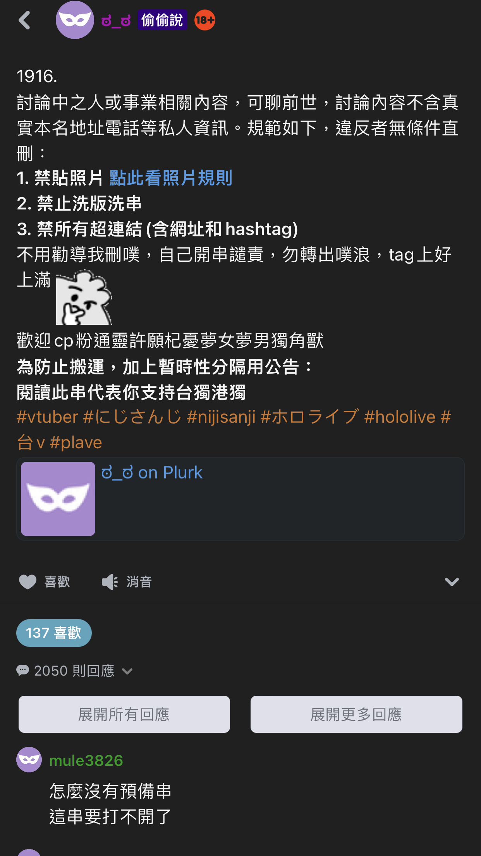Show the 137 喜歡 likers list
Viewport: 481px width, 856px height.
click(54, 633)
